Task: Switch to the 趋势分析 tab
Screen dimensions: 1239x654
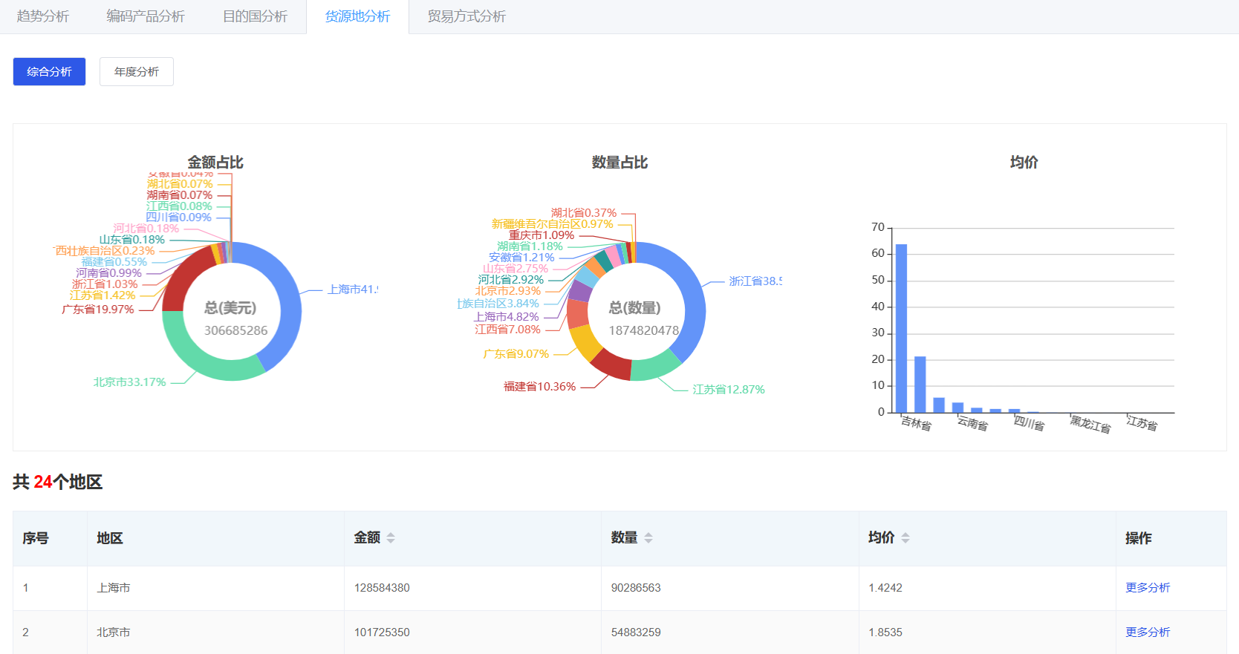Action: pyautogui.click(x=43, y=16)
